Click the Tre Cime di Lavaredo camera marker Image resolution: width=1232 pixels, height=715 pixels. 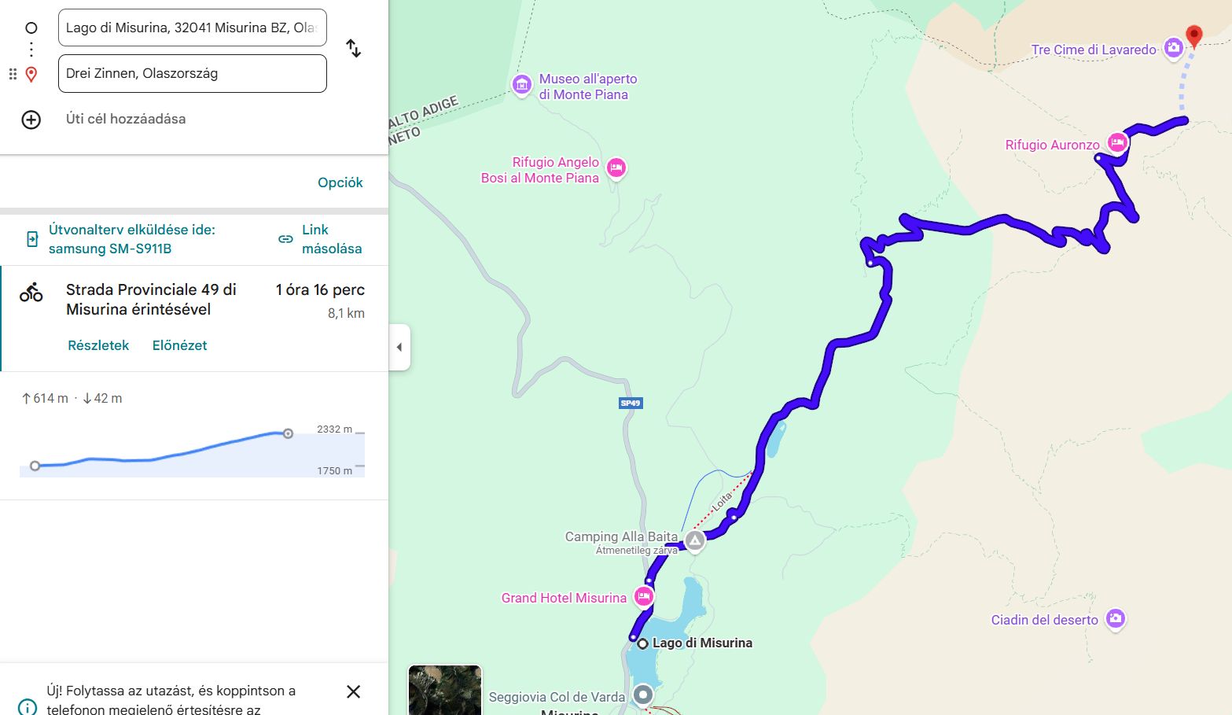[1173, 48]
